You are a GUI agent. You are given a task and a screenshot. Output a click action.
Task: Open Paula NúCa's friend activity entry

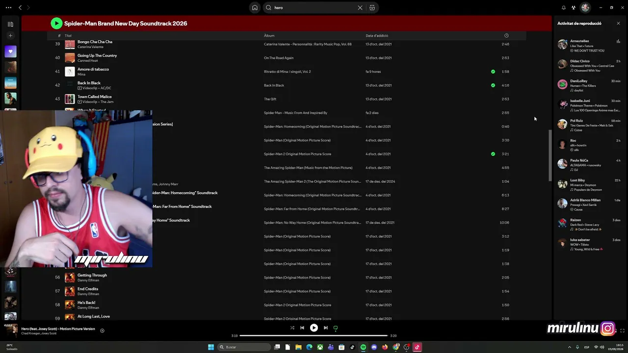590,165
